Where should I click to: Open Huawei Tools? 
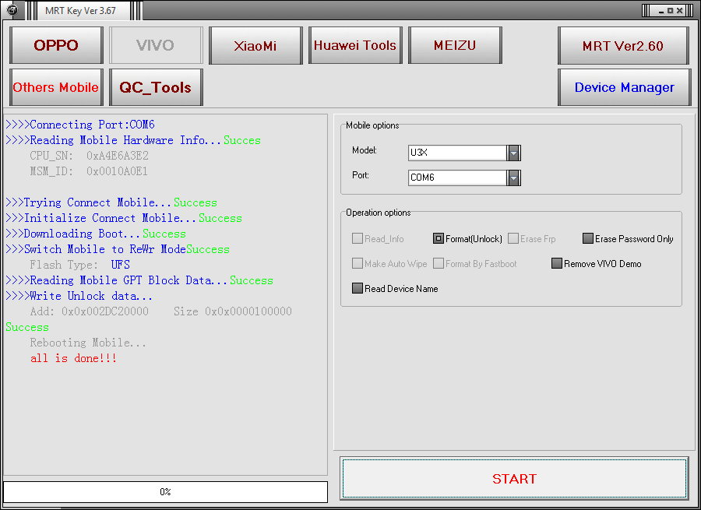[x=354, y=45]
